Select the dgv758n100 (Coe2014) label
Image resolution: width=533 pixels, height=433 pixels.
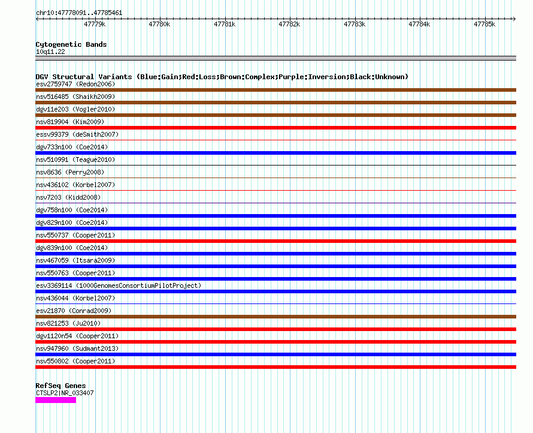pyautogui.click(x=72, y=210)
